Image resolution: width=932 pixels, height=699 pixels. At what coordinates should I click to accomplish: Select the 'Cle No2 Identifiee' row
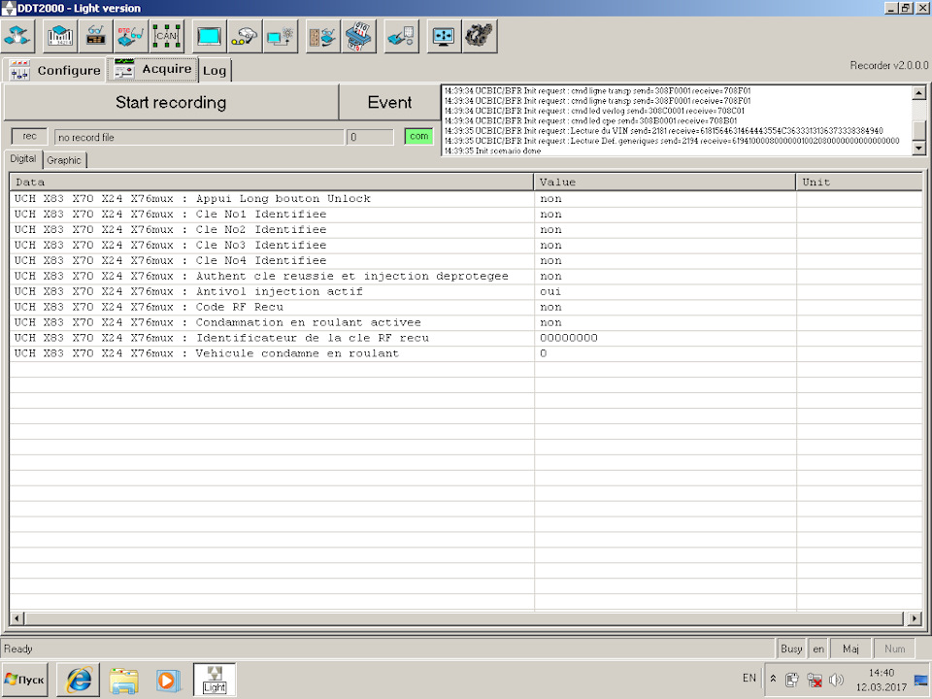pyautogui.click(x=465, y=229)
